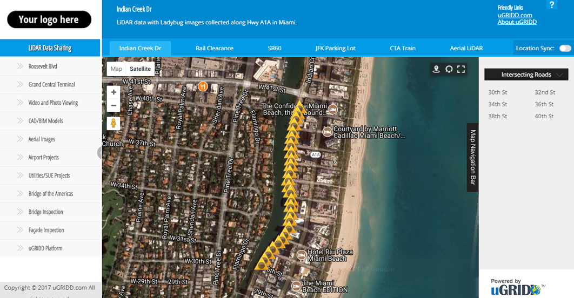Switch map to Satellite view
Viewport: 574px width, 298px height.
(x=140, y=69)
